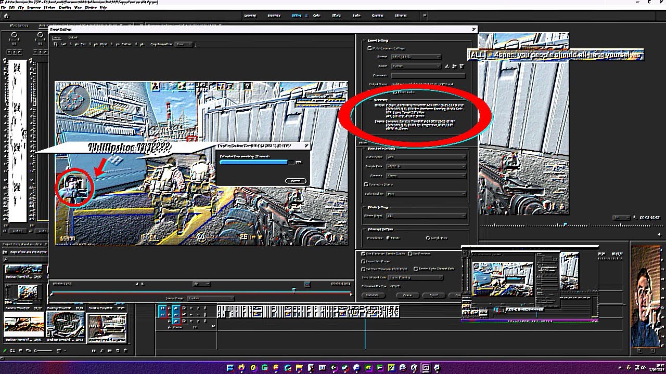Cancel the encoding in the progress dialog
This screenshot has width=666, height=374.
(x=296, y=181)
